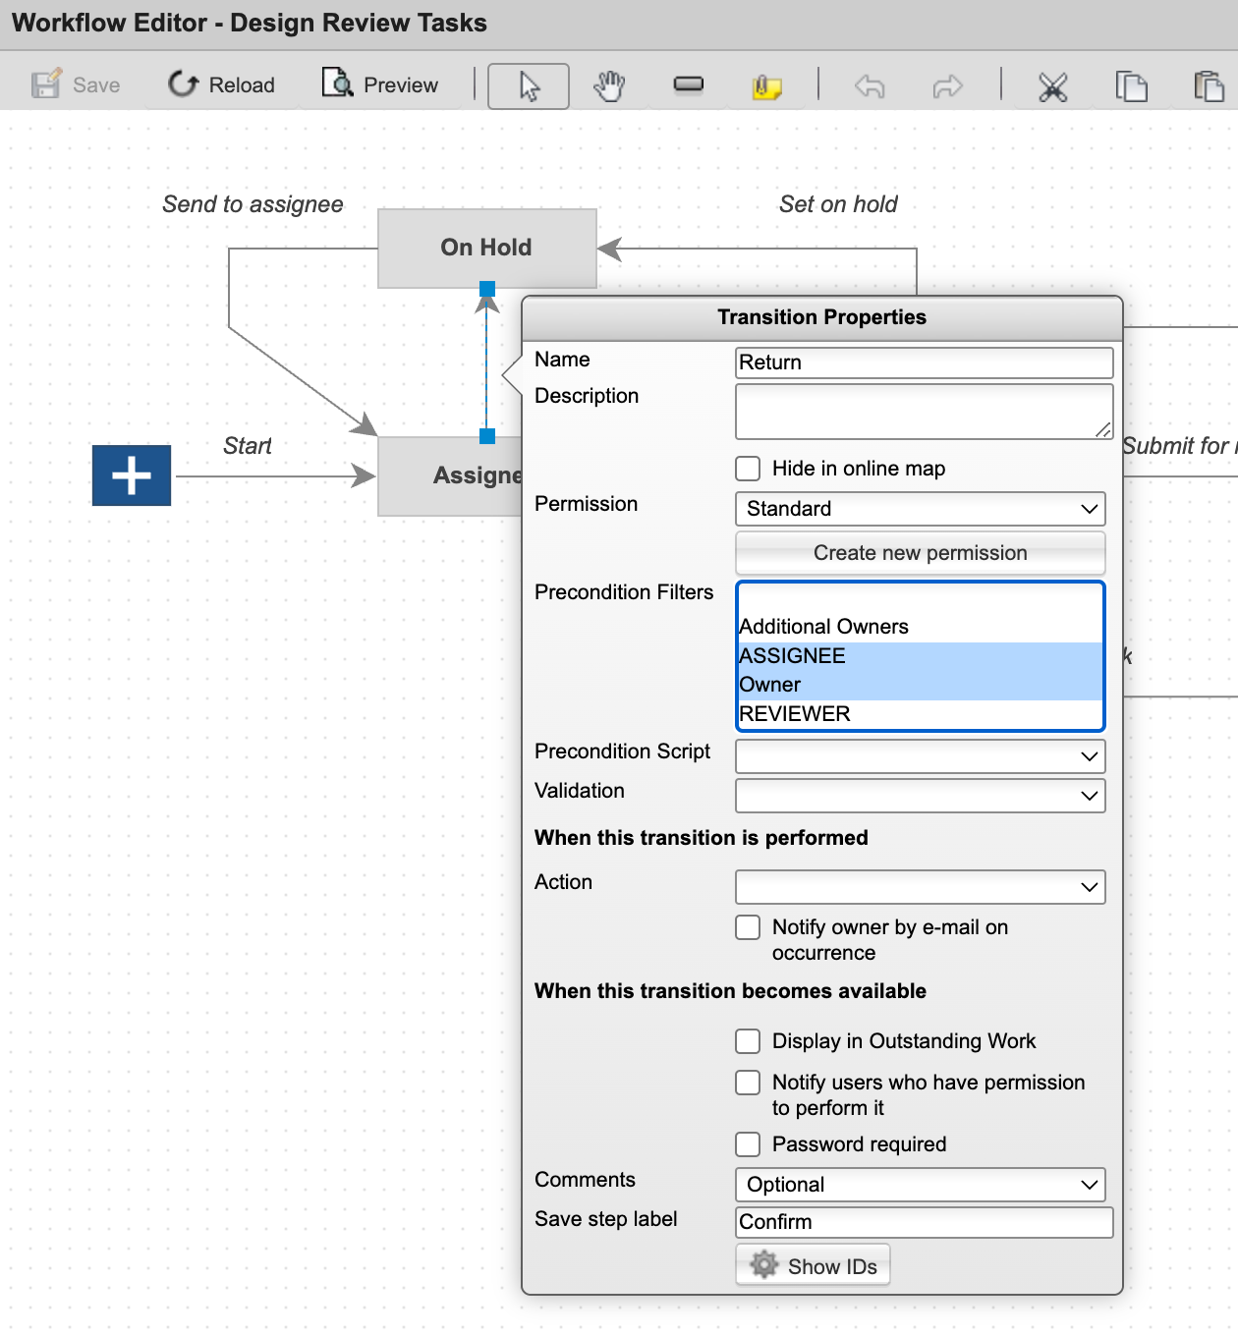This screenshot has height=1336, width=1238.
Task: Choose the add state rectangle tool
Action: click(x=688, y=85)
